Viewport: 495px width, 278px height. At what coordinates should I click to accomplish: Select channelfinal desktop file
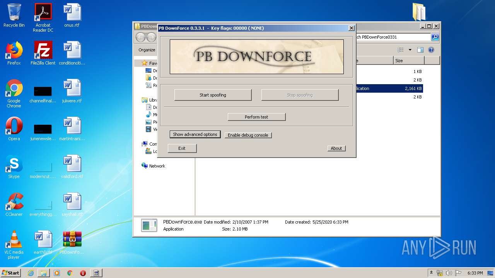pos(43,93)
